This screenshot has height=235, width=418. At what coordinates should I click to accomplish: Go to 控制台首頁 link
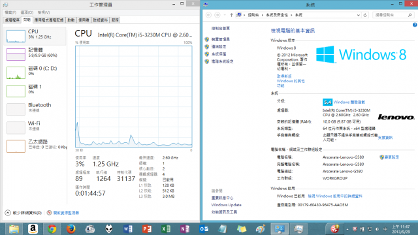coord(221,28)
